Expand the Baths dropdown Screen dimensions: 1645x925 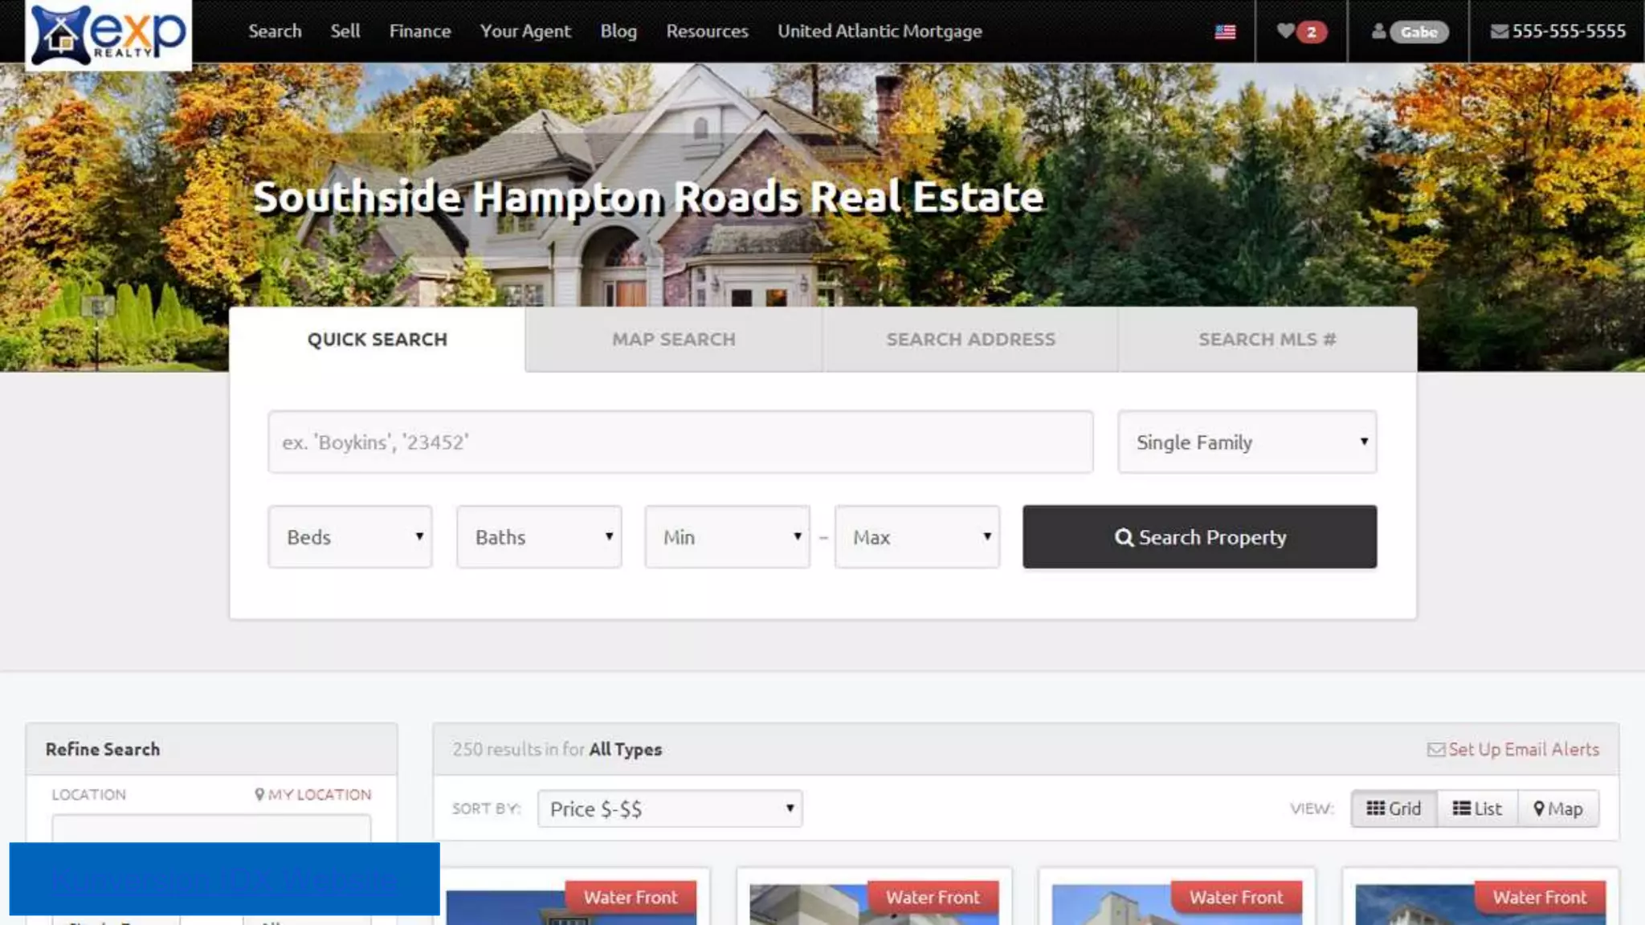(539, 537)
